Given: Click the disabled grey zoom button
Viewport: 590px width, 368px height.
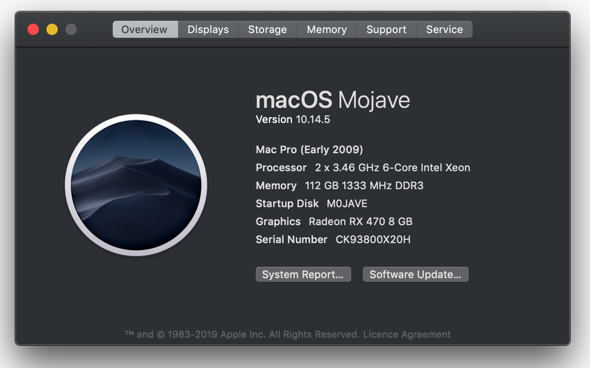Looking at the screenshot, I should coord(71,29).
